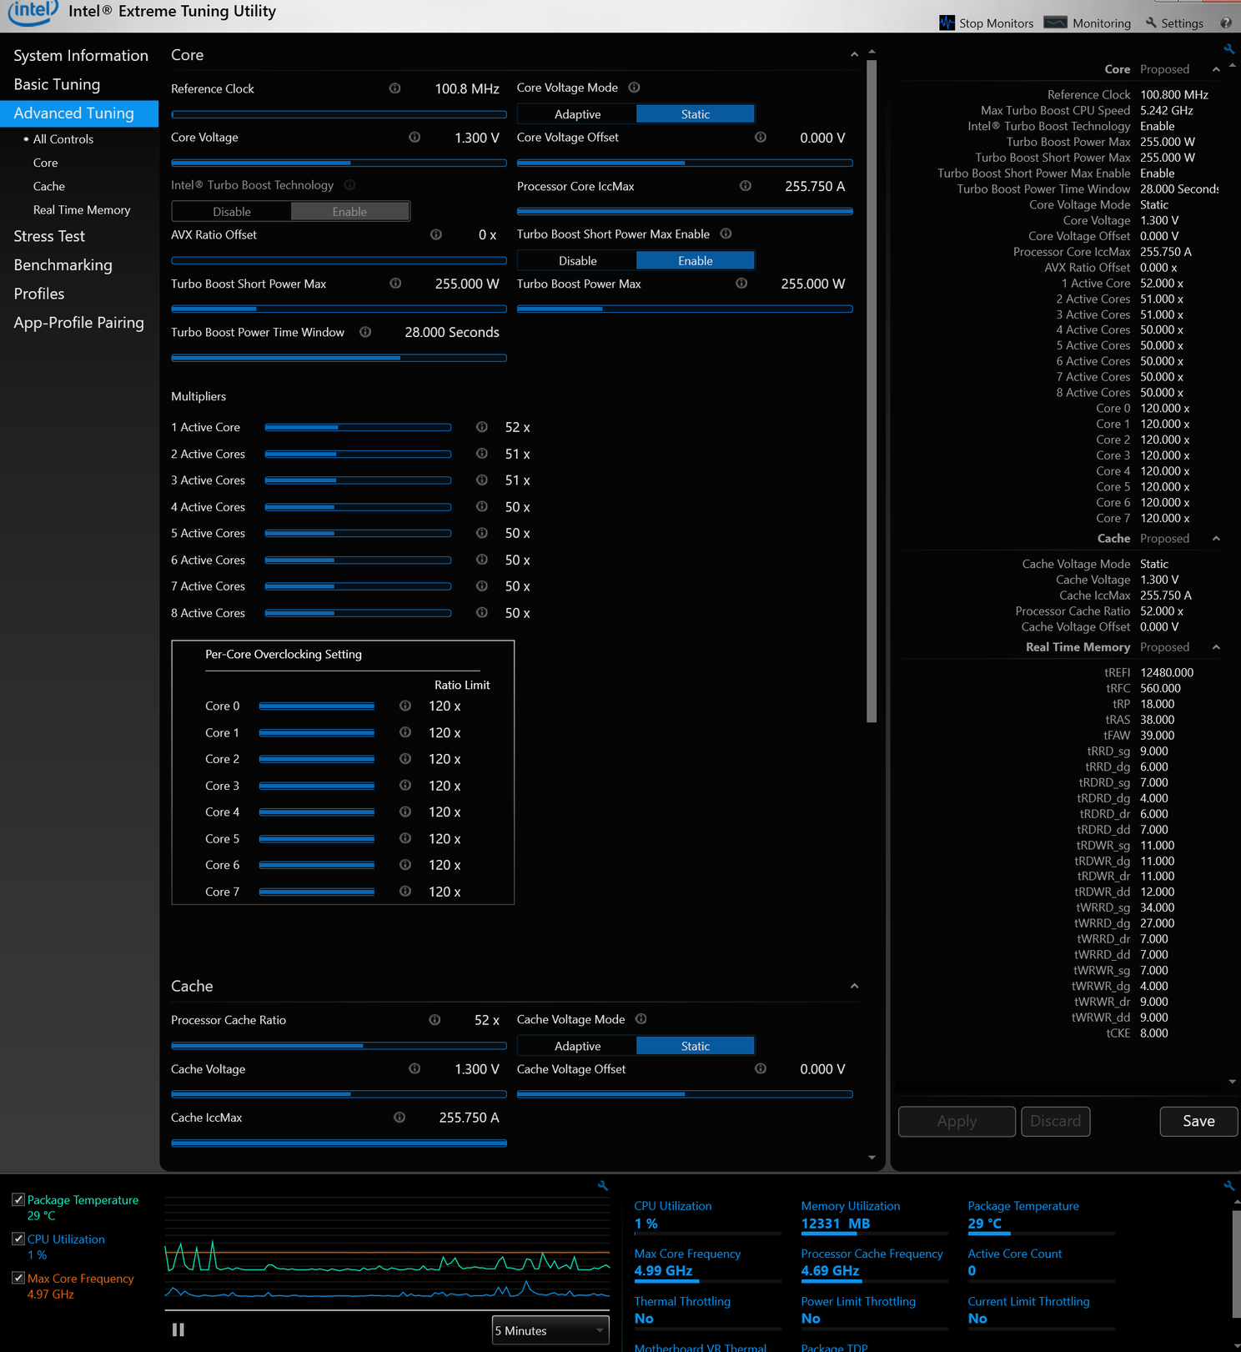Click the help question mark icon

[x=1226, y=23]
